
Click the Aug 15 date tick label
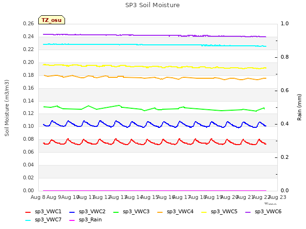150,197
